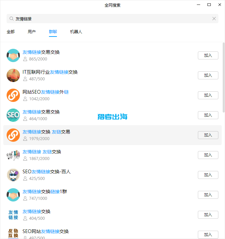The image size is (225, 239).
Task: Click member count 487/500
Action: click(x=37, y=79)
